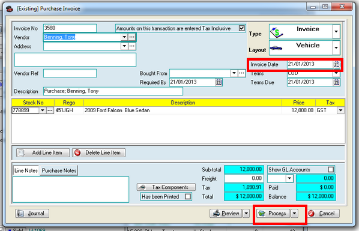Click the Description column header
Viewport: 359px width, 231px height.
click(x=183, y=103)
